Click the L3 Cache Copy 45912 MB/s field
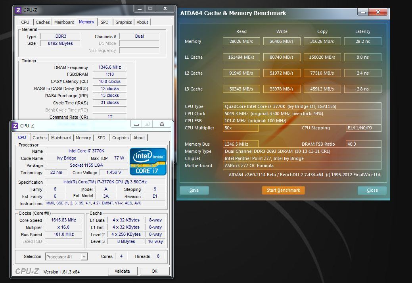The image size is (412, 283). [x=322, y=89]
